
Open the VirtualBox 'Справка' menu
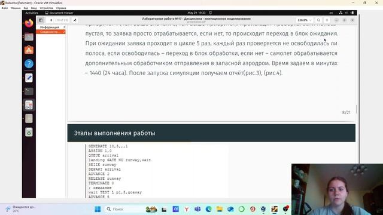tap(61, 8)
